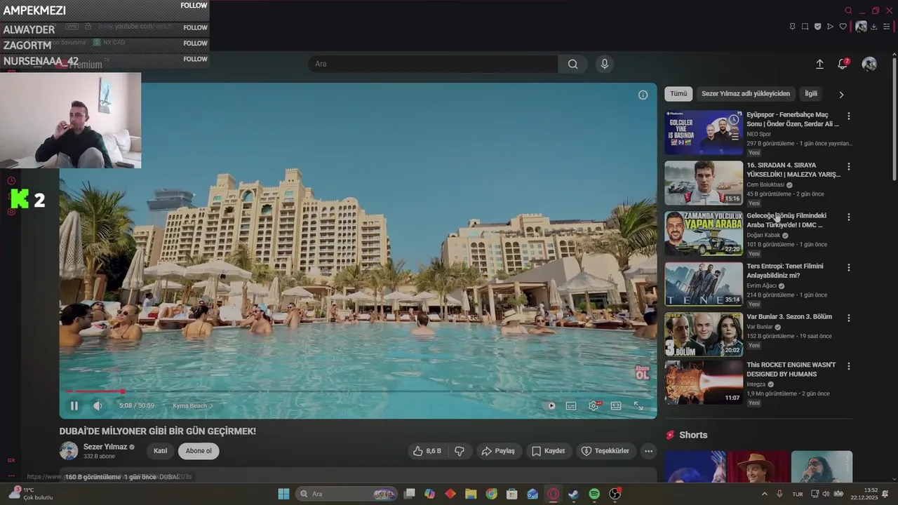Screen dimensions: 898x505
Task: Send thanks with Teşekkürler button
Action: pos(605,451)
